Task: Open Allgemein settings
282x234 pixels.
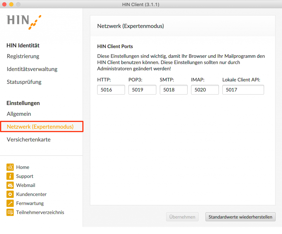Action: [19, 114]
